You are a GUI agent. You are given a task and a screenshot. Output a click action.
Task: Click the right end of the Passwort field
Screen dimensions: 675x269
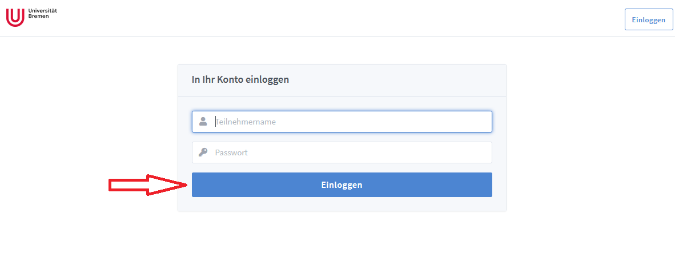coord(483,152)
